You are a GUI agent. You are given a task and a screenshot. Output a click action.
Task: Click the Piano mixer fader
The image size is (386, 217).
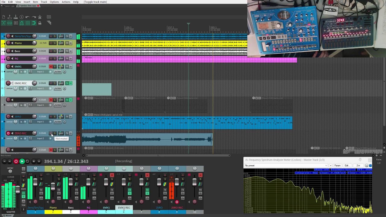click(x=53, y=186)
